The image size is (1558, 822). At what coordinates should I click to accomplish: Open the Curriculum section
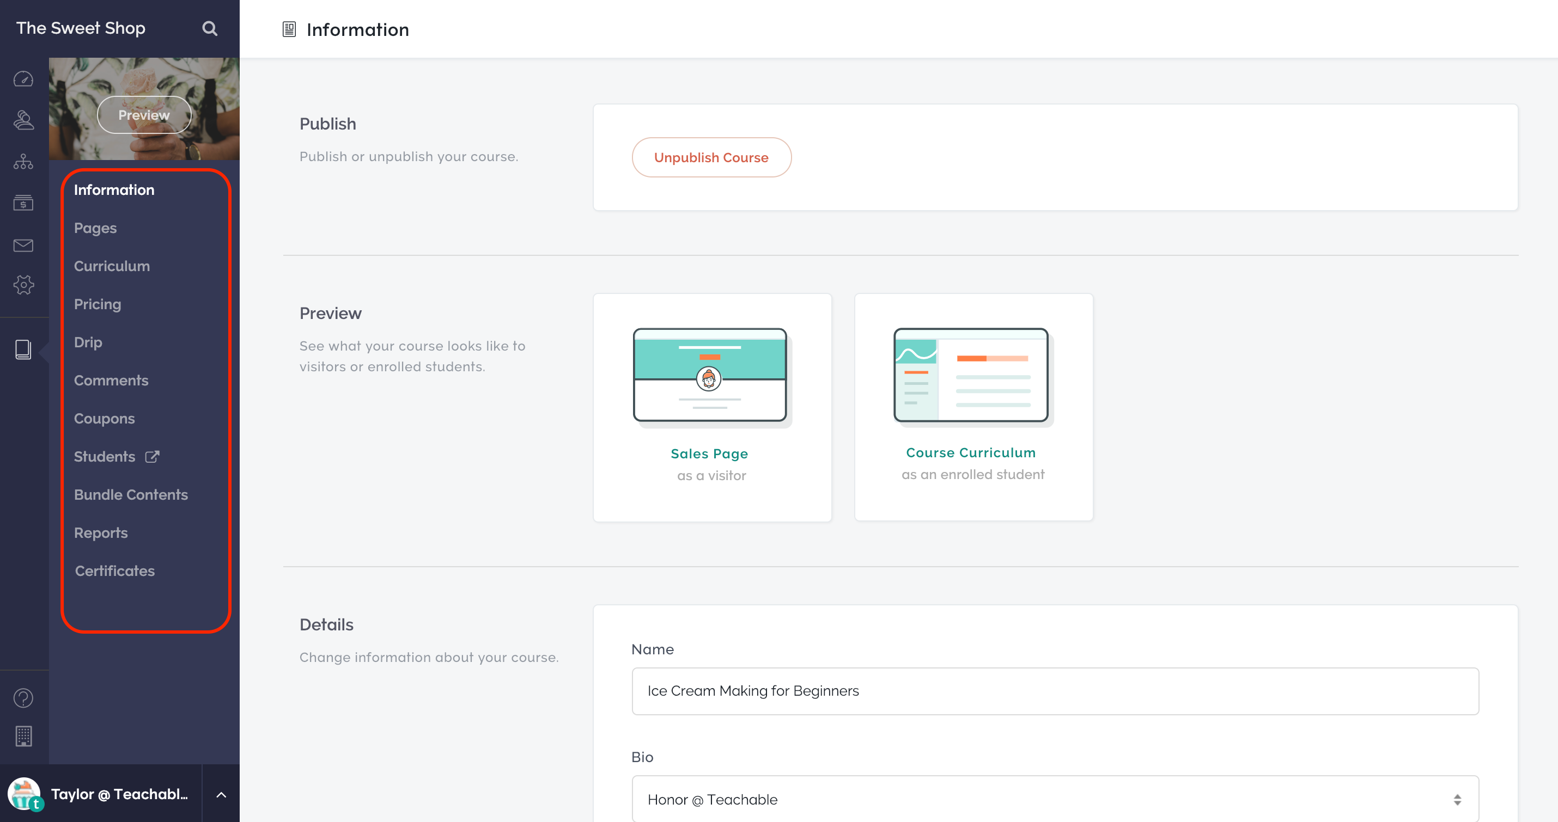click(x=112, y=266)
